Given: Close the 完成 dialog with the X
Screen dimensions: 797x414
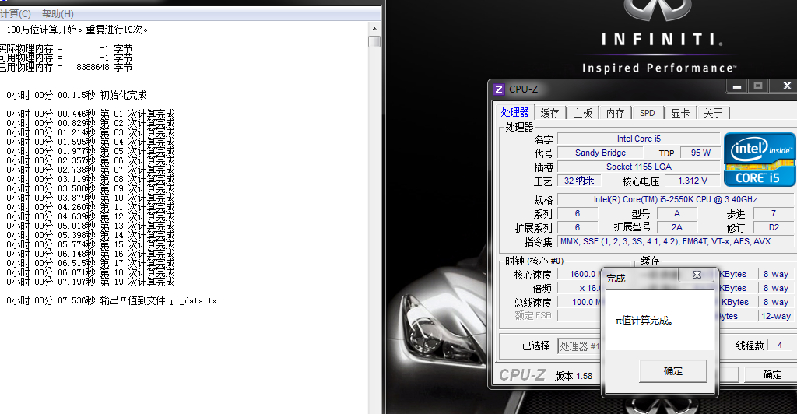Looking at the screenshot, I should pos(697,275).
